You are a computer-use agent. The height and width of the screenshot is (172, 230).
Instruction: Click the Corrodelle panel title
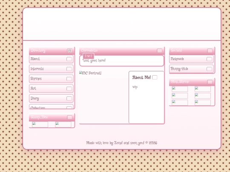(x=89, y=51)
